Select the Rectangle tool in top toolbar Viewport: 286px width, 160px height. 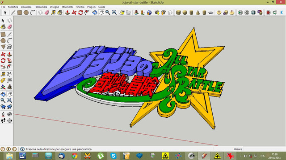20,12
